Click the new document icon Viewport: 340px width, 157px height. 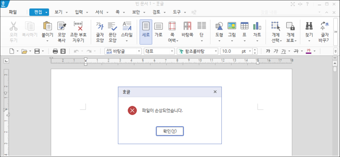pyautogui.click(x=12, y=51)
